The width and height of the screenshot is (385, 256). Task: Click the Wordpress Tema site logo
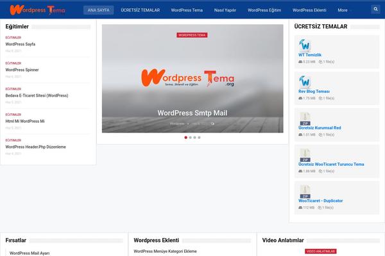pos(38,10)
